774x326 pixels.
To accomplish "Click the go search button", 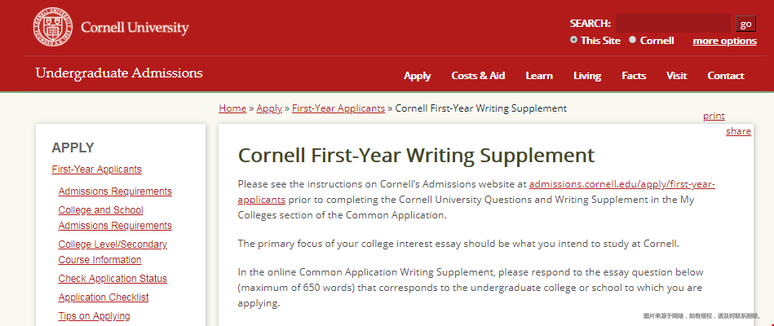I will click(x=745, y=24).
